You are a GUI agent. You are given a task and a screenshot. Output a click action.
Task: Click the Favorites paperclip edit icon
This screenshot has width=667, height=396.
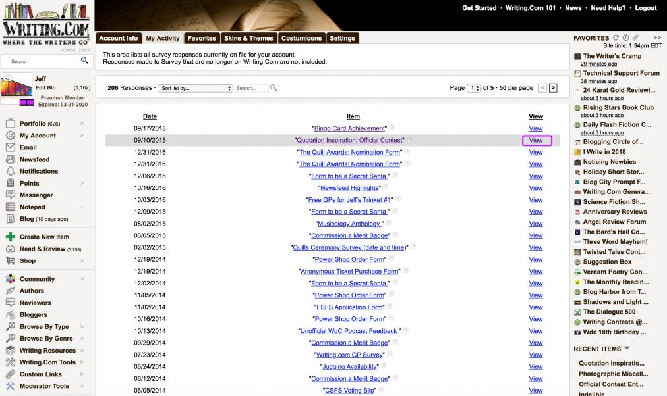coord(636,37)
